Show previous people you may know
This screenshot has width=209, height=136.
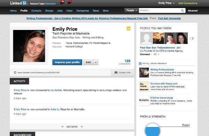(190, 38)
